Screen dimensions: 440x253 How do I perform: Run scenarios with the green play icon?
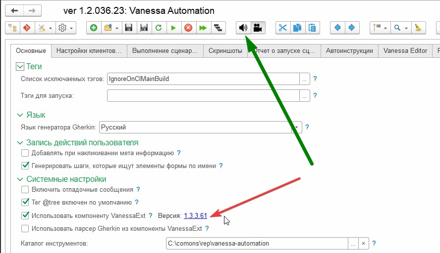pyautogui.click(x=173, y=28)
